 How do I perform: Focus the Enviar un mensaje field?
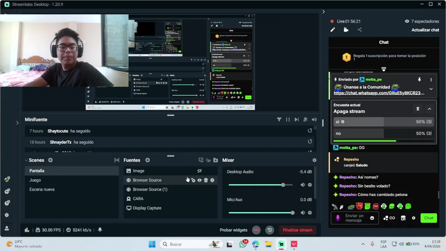tap(354, 218)
